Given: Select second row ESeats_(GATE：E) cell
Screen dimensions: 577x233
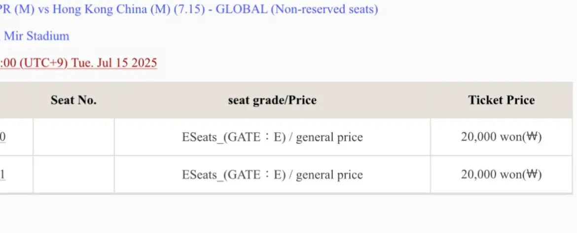Looking at the screenshot, I should point(272,174).
